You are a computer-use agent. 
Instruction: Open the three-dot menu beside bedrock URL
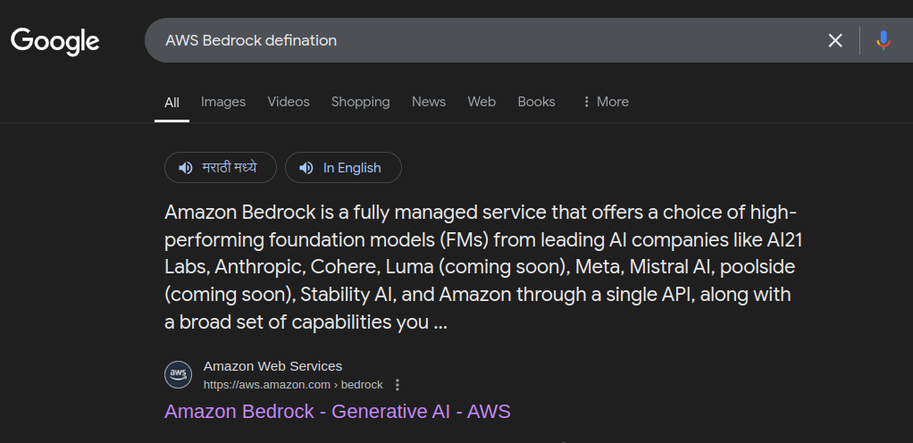(398, 385)
